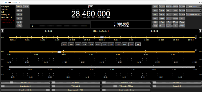Open the Mode: USB dropdown
The width and height of the screenshot is (202, 92).
tap(194, 7)
